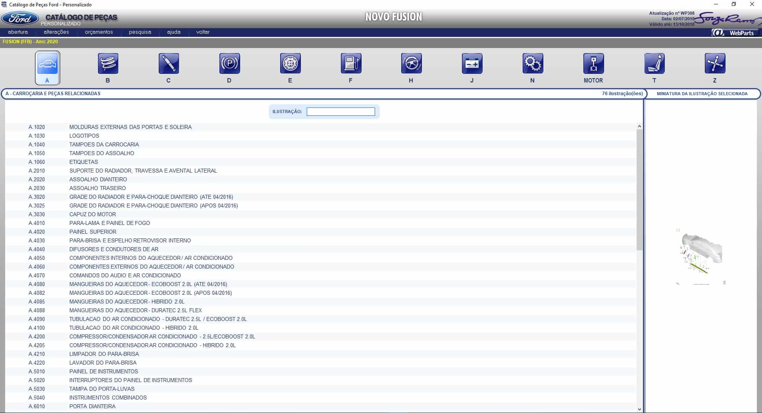Select A.4050 COMPONENTES INTERNOS DO AQUECEDOR
Screen dimensions: 762x413
[x=320, y=258]
